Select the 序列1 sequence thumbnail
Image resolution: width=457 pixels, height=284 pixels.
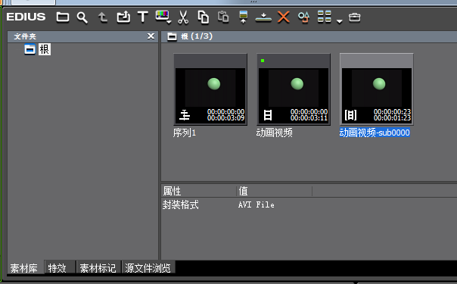point(210,89)
